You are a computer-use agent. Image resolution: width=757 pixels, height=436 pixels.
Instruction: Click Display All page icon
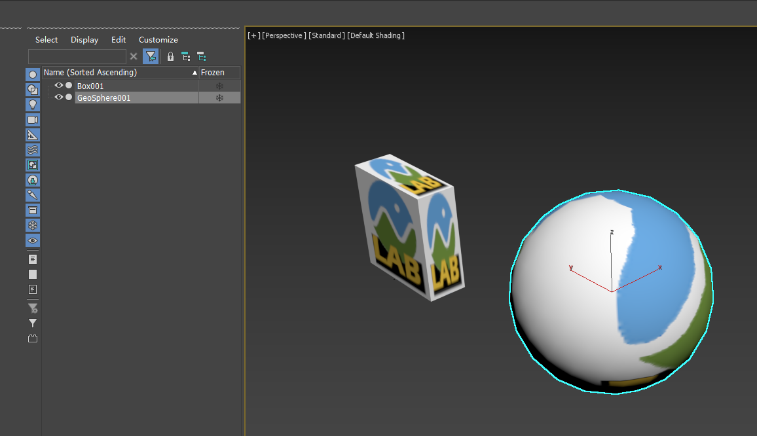[x=33, y=259]
